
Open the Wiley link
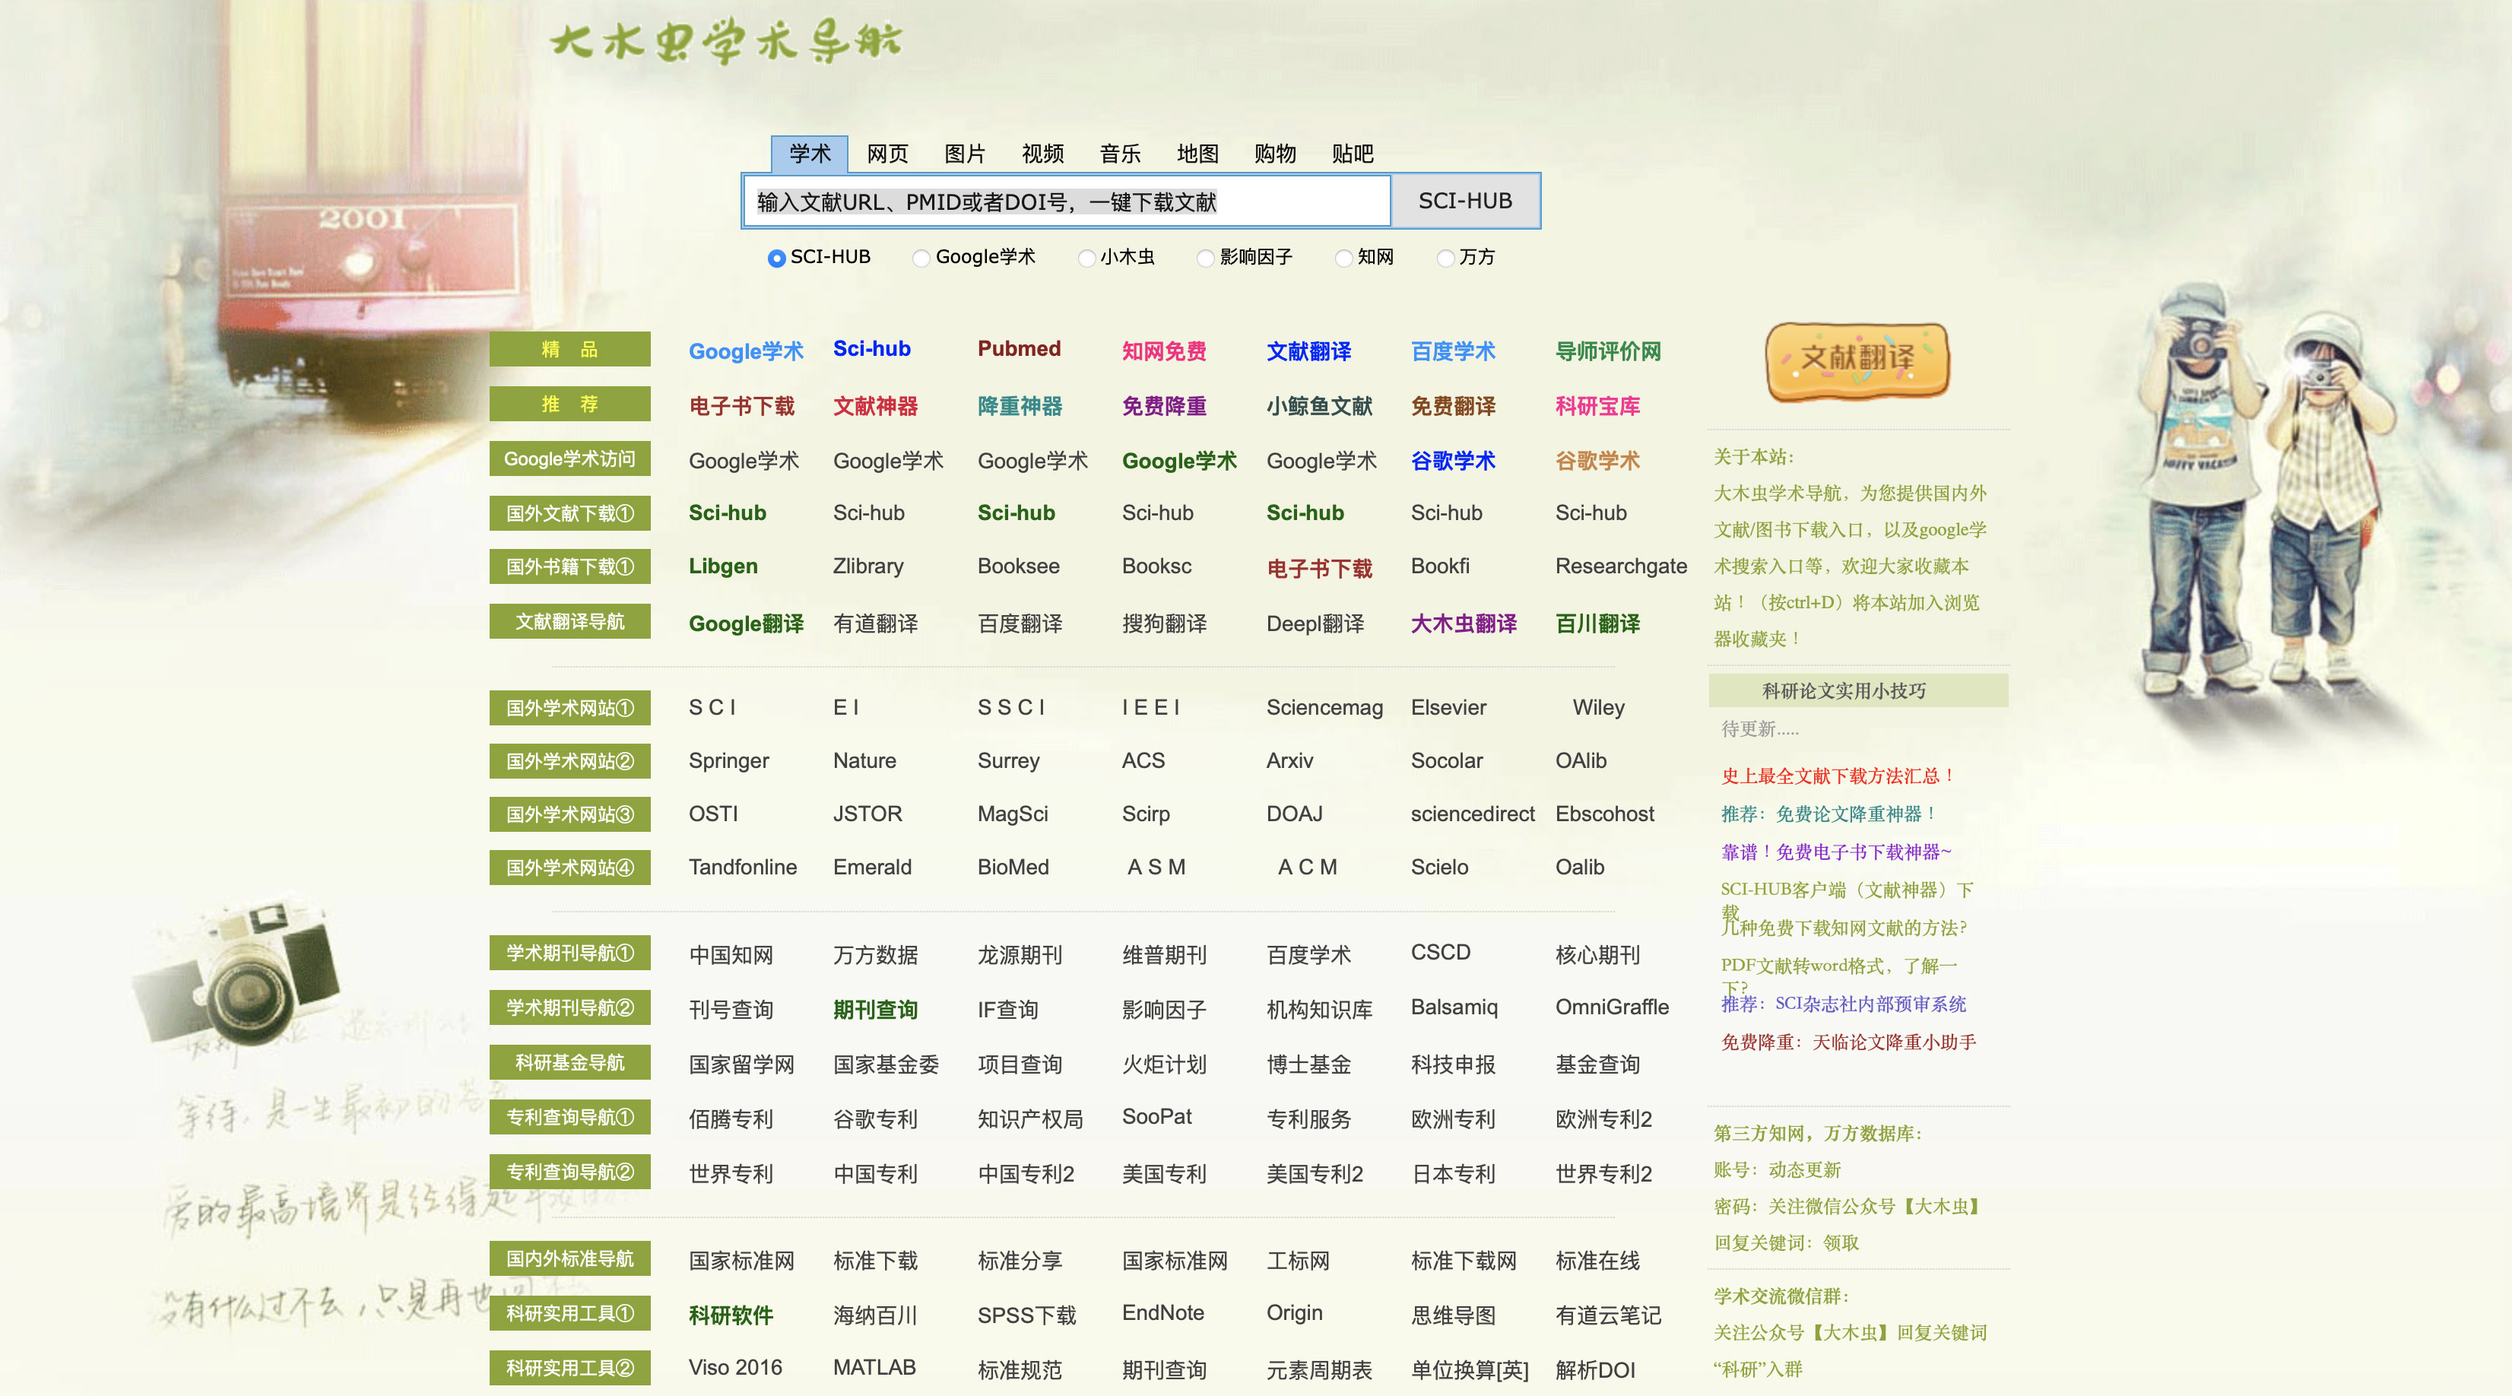point(1598,708)
